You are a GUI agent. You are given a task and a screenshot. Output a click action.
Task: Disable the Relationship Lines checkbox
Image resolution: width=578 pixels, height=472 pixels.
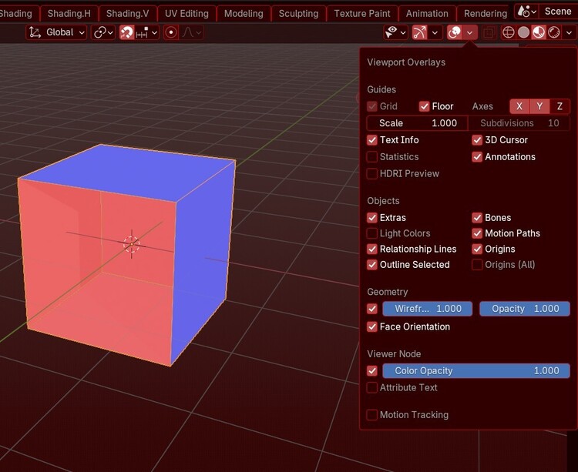coord(372,249)
